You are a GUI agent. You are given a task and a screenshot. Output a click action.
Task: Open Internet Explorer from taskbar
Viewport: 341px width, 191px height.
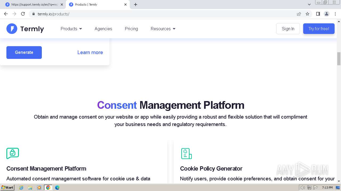[x=21, y=188]
